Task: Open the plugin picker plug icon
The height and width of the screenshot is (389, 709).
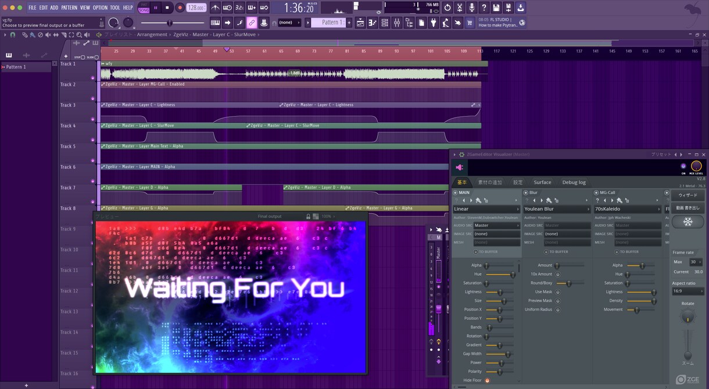Action: (434, 23)
